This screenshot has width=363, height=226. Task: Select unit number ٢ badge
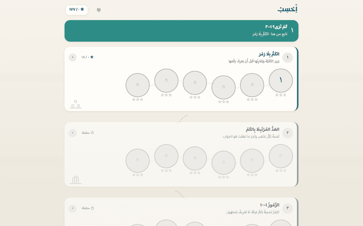tap(287, 133)
